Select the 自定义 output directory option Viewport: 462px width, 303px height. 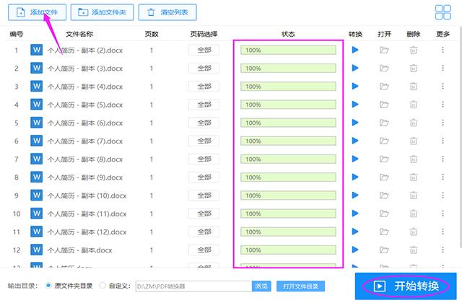(103, 286)
